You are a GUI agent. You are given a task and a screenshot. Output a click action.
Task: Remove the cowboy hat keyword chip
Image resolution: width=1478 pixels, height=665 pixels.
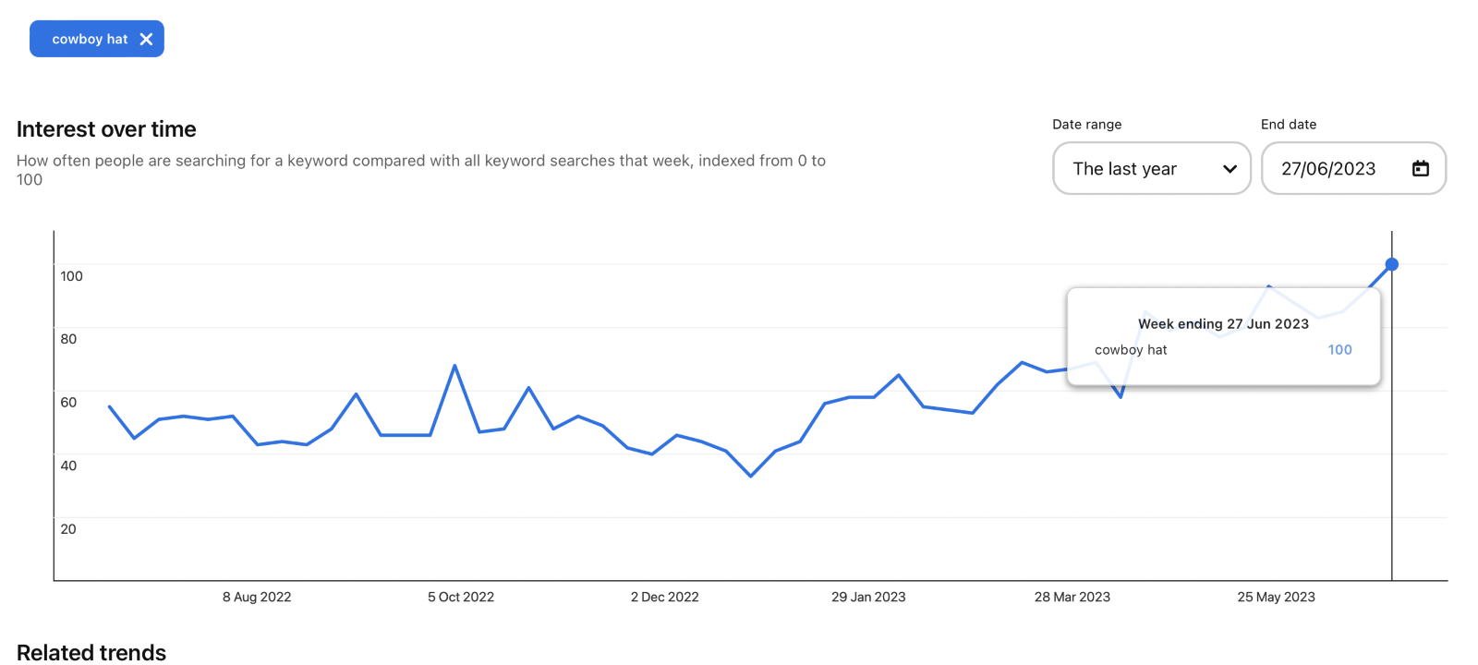(x=146, y=39)
